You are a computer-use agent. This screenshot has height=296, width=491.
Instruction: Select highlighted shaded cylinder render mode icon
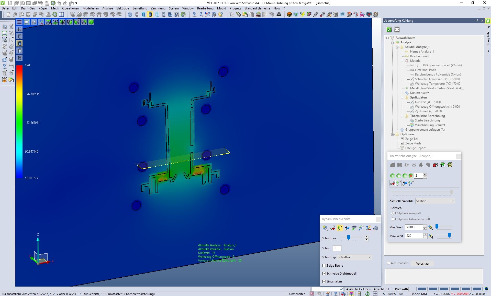(150, 15)
